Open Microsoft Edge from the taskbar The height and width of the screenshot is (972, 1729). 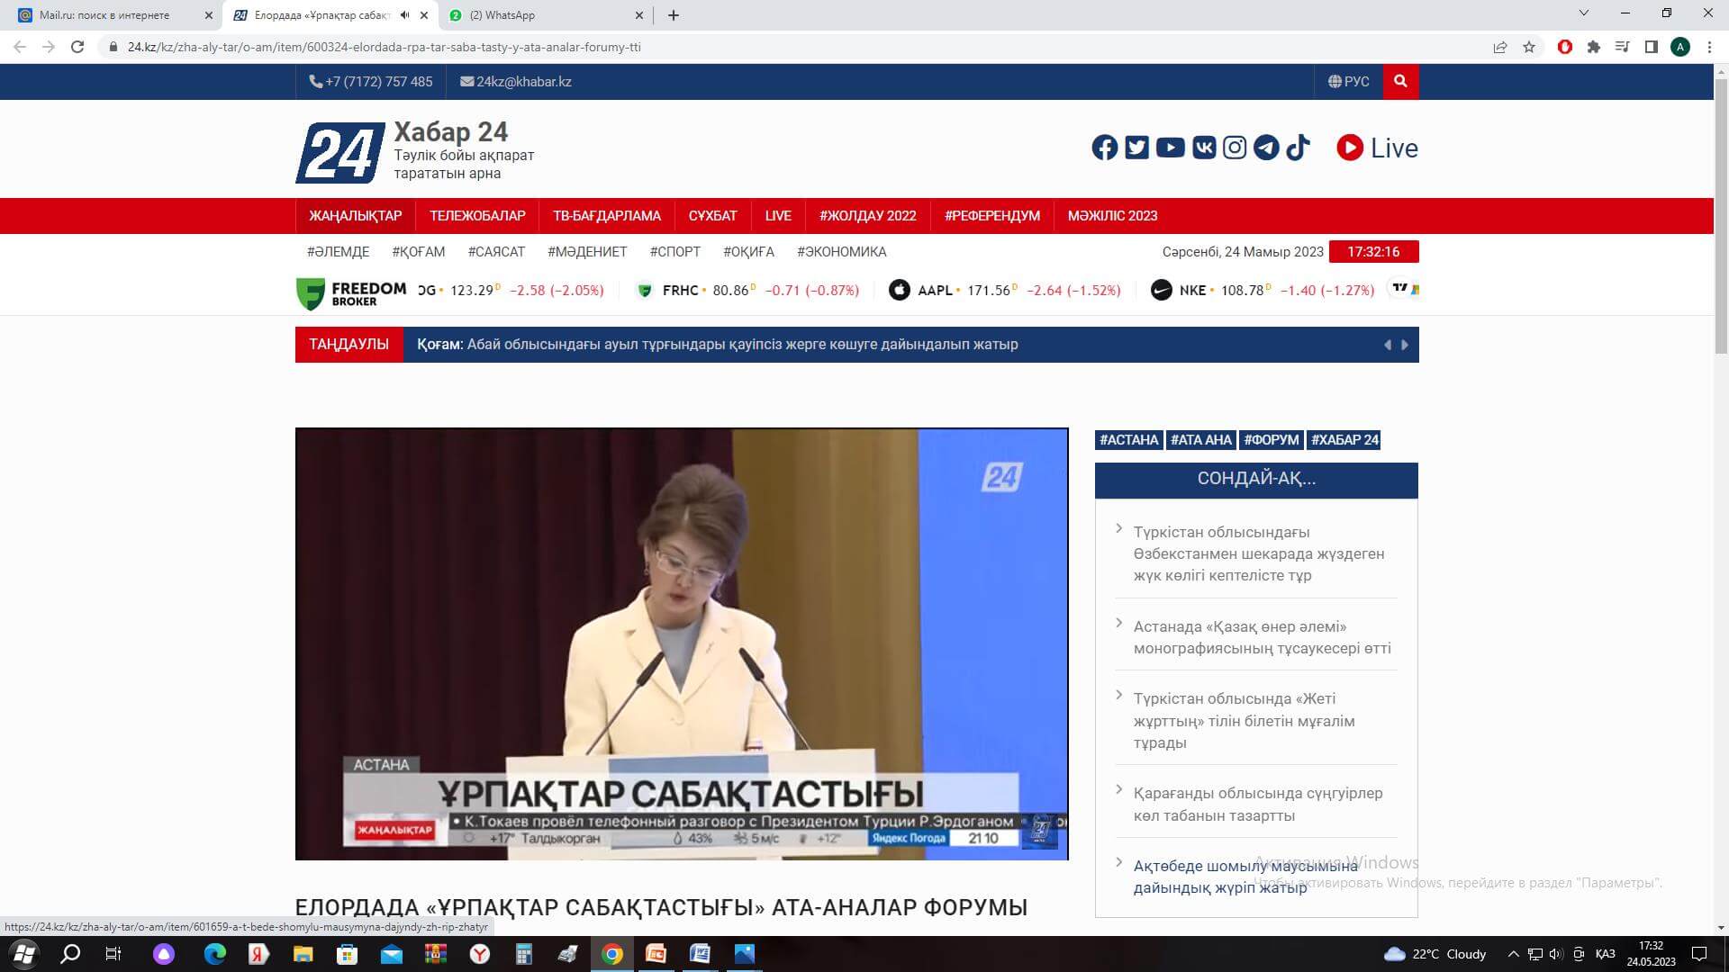(214, 954)
